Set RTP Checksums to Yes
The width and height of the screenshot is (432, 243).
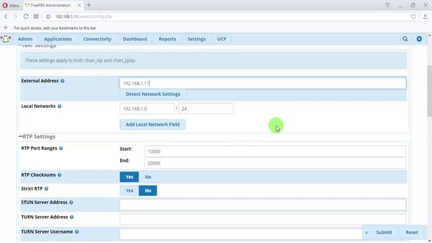(129, 177)
